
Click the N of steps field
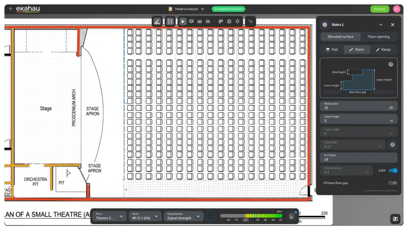point(359,157)
